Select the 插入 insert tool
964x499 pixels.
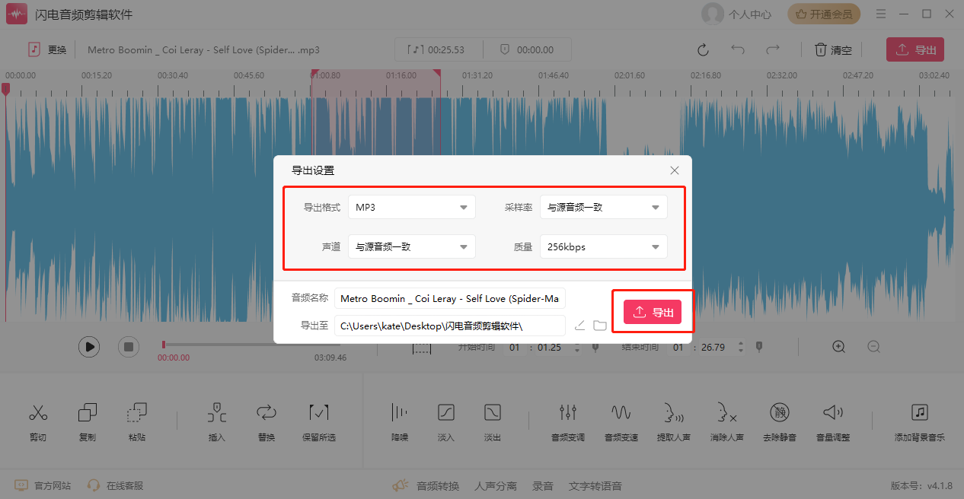217,422
